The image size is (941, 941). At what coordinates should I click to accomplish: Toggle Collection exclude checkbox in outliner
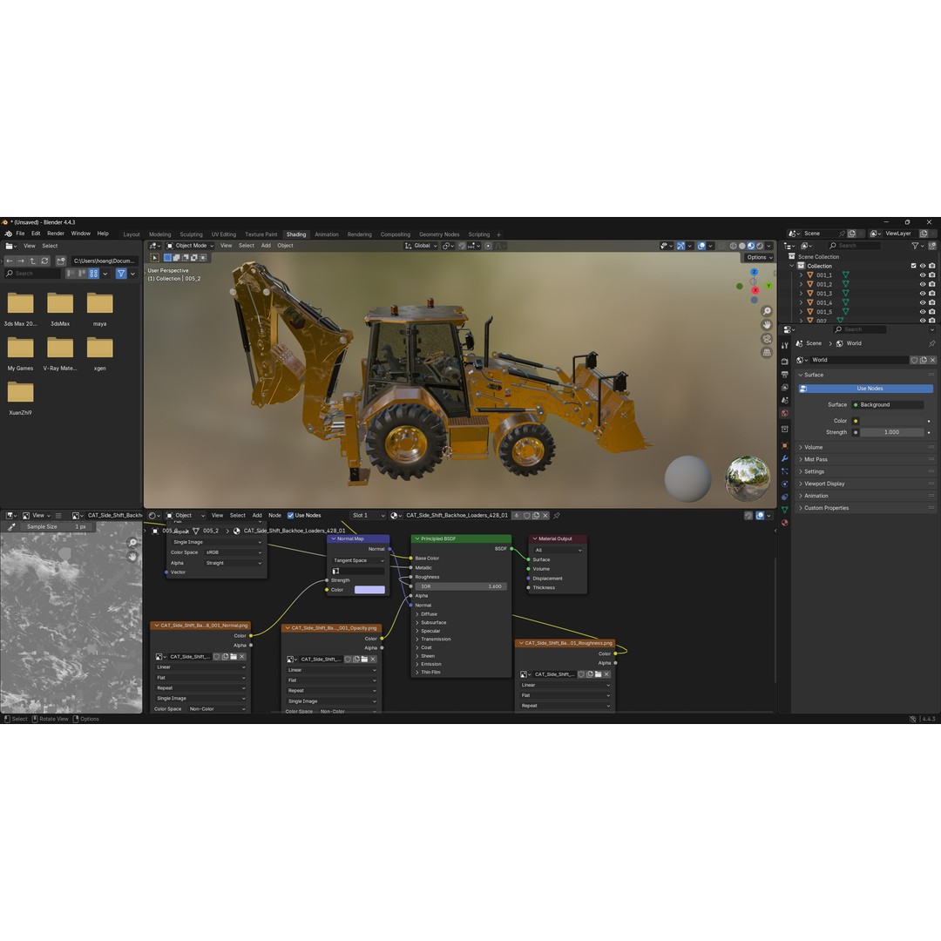(x=913, y=266)
